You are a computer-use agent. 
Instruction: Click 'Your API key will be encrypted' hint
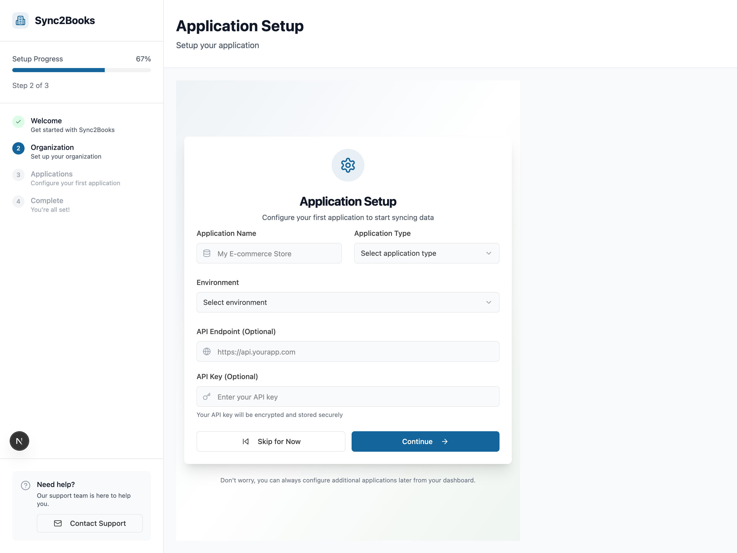point(269,415)
